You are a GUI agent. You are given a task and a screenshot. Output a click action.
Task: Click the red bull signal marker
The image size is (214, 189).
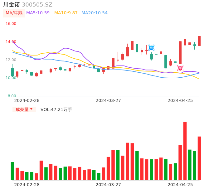180,68
